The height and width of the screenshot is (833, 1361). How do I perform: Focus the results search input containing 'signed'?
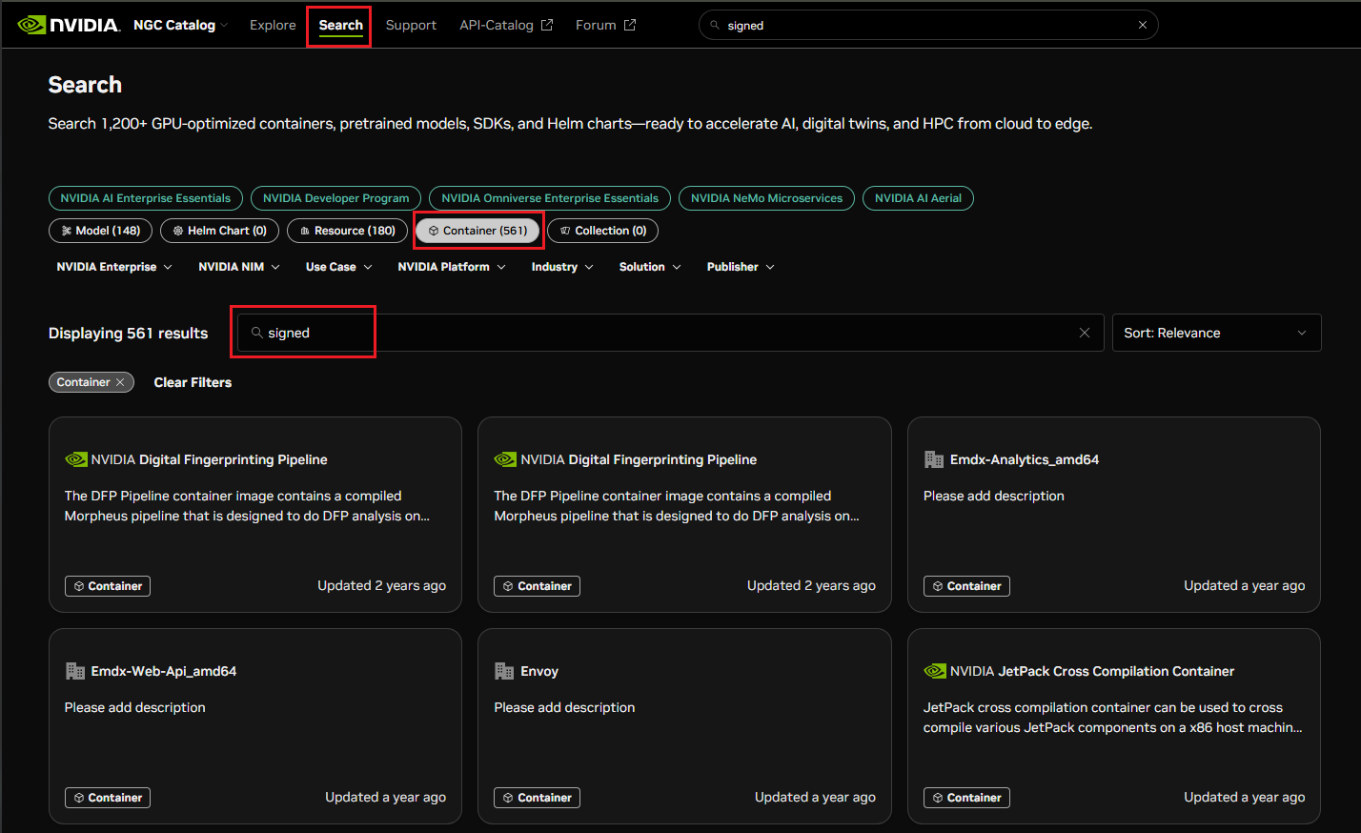(x=670, y=333)
